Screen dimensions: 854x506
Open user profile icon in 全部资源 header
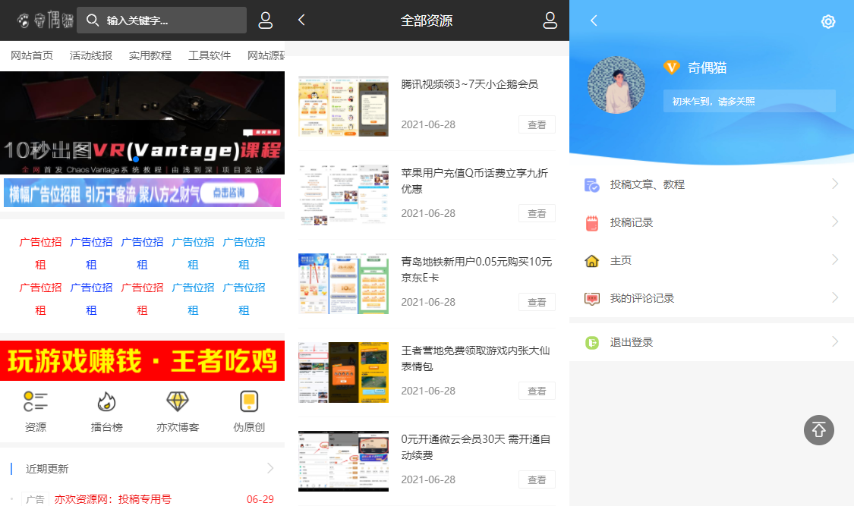click(550, 20)
